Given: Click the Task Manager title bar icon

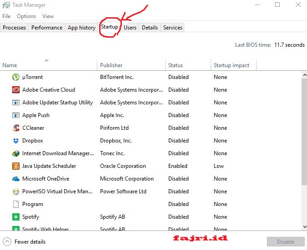Looking at the screenshot, I should point(6,5).
